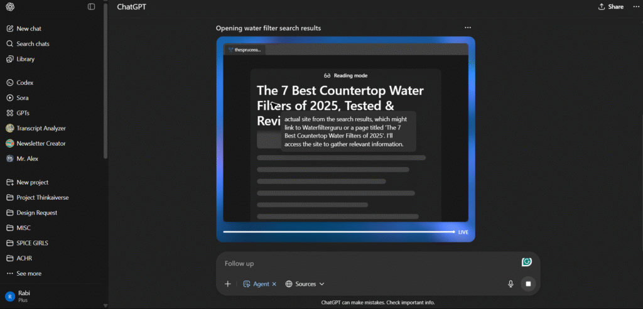
Task: Collapse the sidebar with the panel icon
Action: (x=92, y=6)
